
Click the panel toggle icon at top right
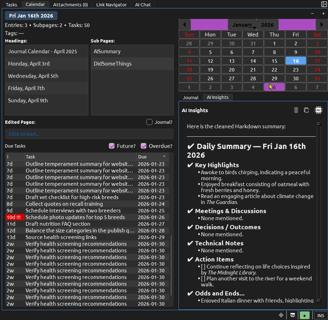pyautogui.click(x=324, y=4)
